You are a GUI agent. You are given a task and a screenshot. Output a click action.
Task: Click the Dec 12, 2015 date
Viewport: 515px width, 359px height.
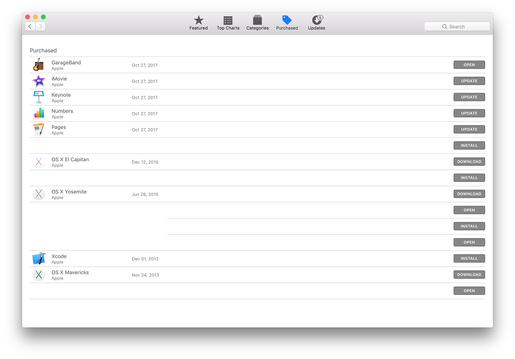tap(145, 162)
